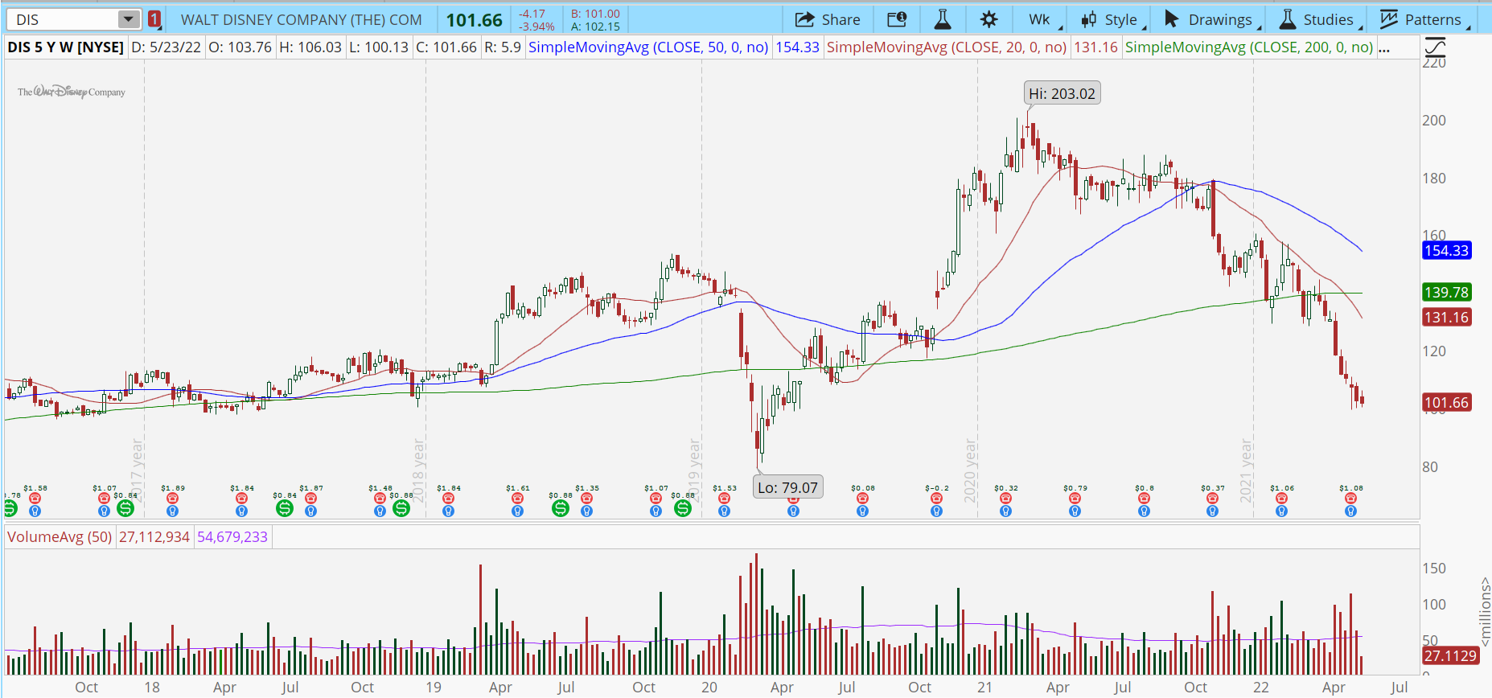Viewport: 1492px width, 698px height.
Task: Open the quote details info icon
Action: click(897, 19)
